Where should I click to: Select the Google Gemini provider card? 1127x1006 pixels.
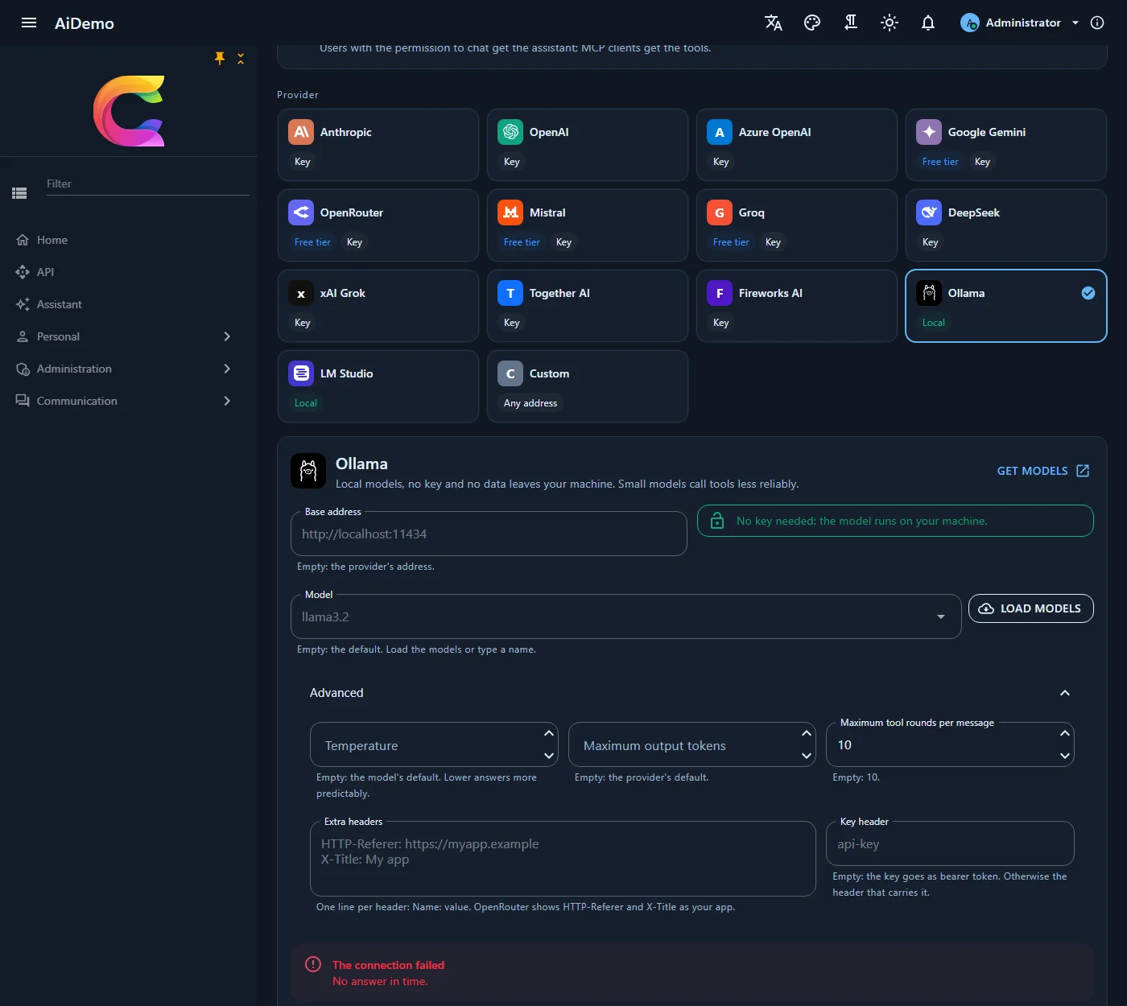click(1006, 145)
